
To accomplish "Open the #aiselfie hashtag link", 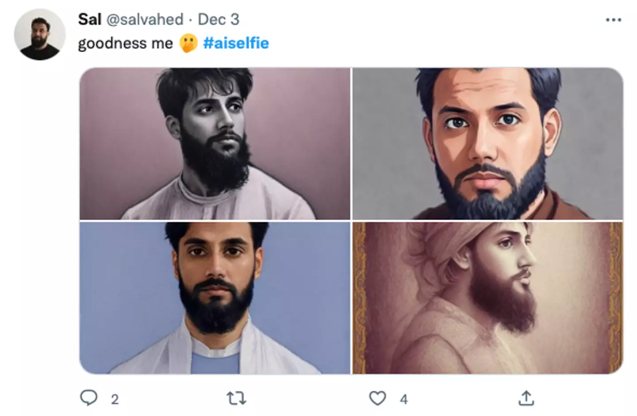I will 236,43.
